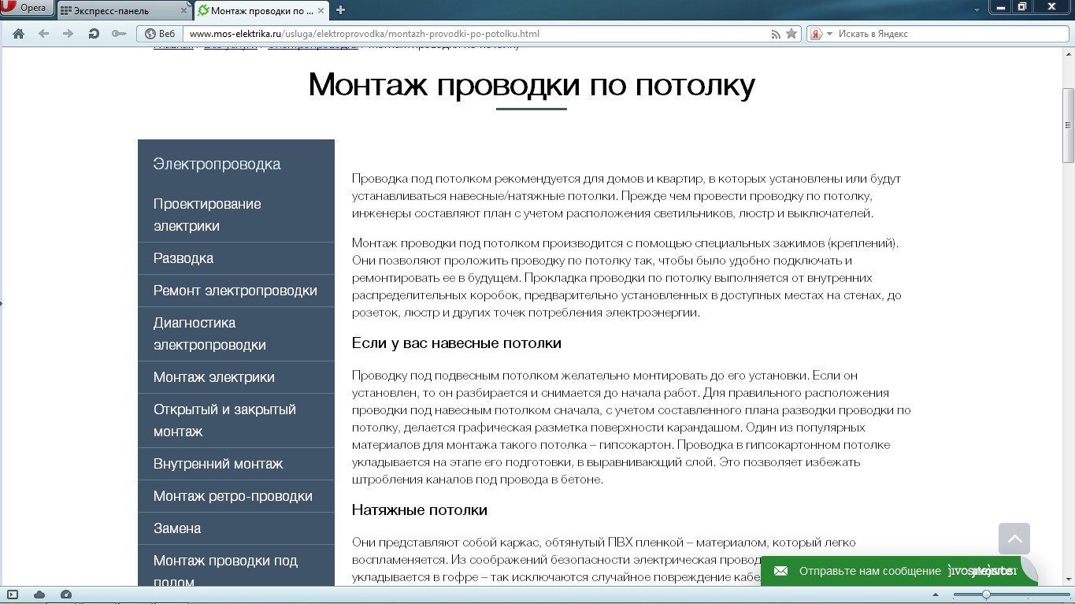Go to the home page icon
The height and width of the screenshot is (604, 1075).
click(19, 34)
